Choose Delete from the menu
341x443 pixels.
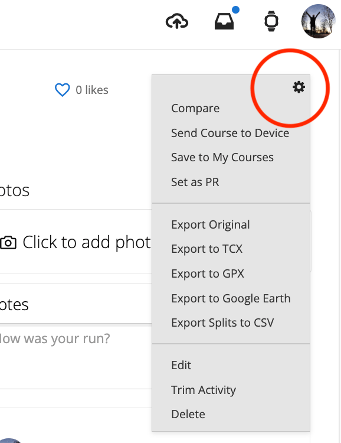tap(188, 415)
